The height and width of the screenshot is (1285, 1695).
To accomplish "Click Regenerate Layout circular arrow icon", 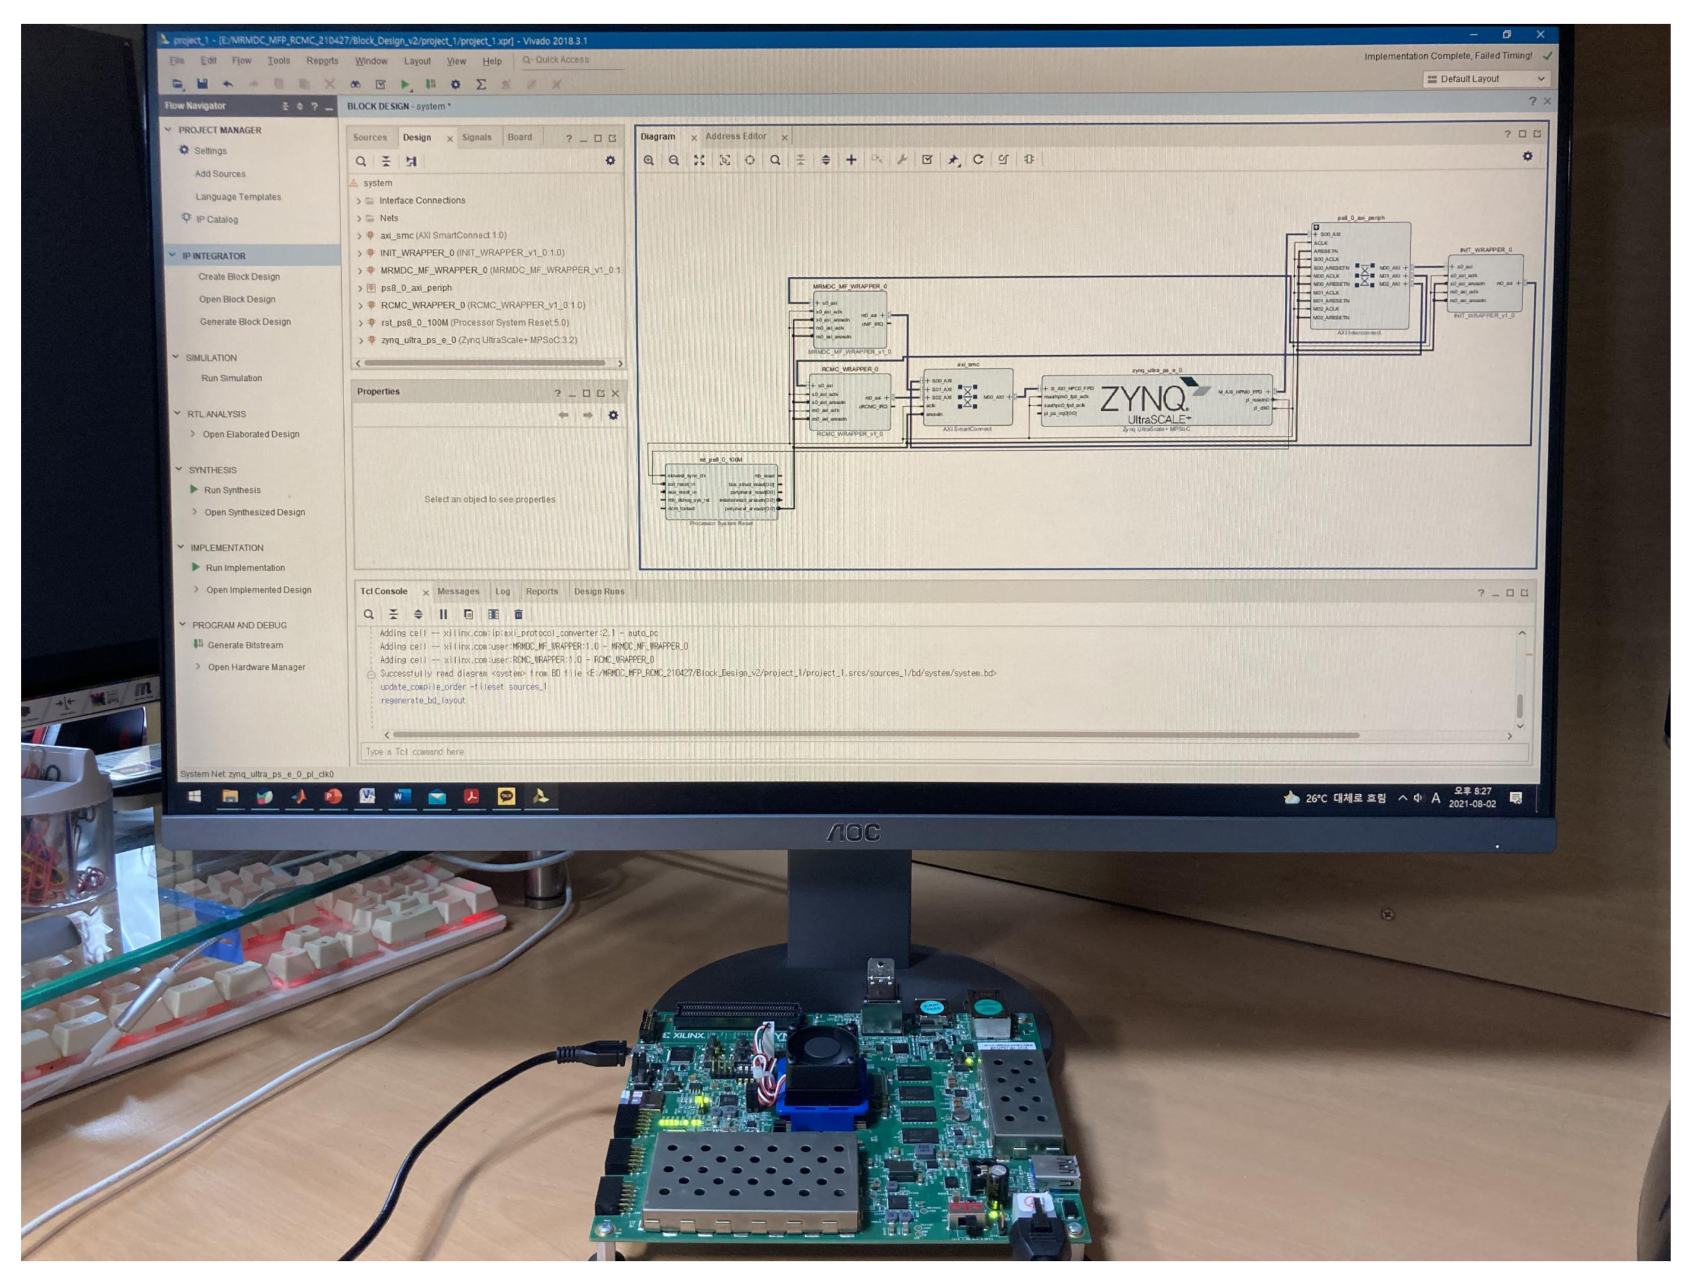I will [978, 159].
